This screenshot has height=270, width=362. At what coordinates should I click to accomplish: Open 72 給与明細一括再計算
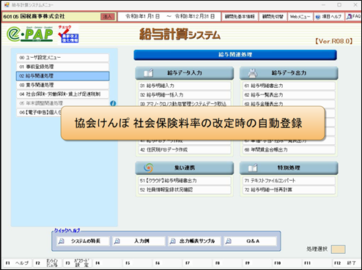(289, 190)
